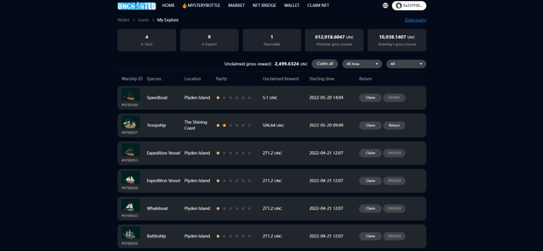Image resolution: width=543 pixels, height=251 pixels.
Task: Click the Uncharted logo
Action: pos(136,6)
